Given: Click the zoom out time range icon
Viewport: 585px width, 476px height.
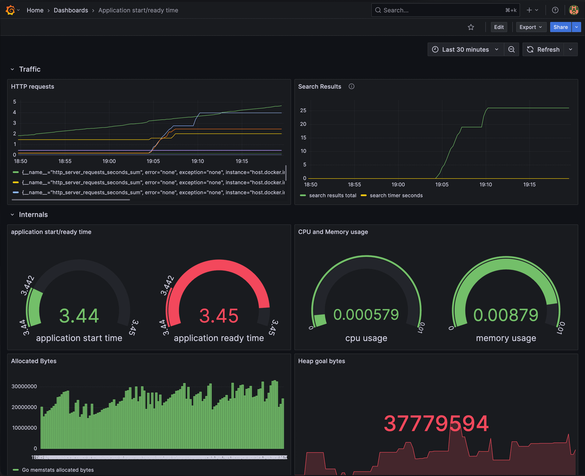Looking at the screenshot, I should [512, 49].
